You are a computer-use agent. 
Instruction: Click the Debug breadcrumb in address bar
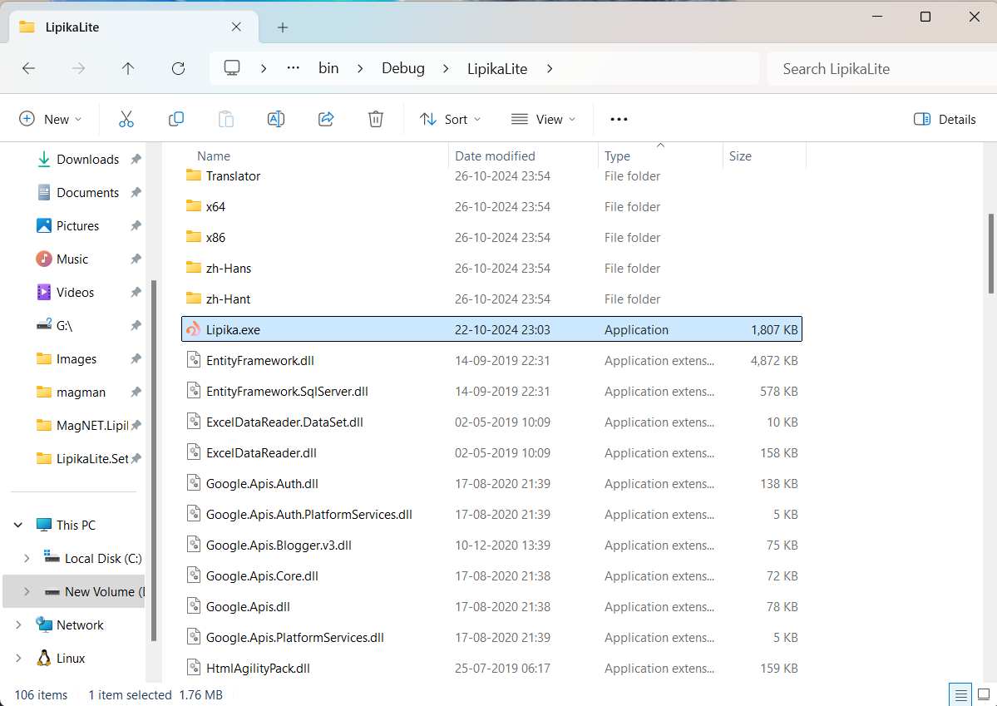[403, 69]
